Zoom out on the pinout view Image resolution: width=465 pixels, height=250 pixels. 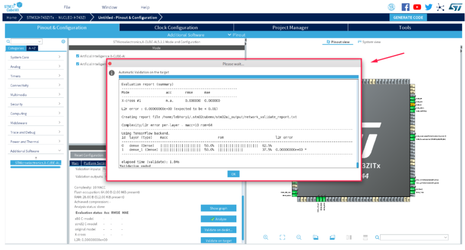point(299,237)
